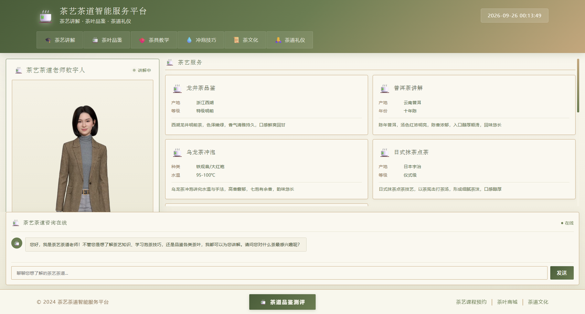The image size is (585, 314).
Task: Click the teacup icon beside 茶艺茶道咨询在线
Action: point(16,223)
